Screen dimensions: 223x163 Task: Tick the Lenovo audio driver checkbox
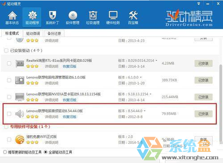pyautogui.click(x=9, y=114)
